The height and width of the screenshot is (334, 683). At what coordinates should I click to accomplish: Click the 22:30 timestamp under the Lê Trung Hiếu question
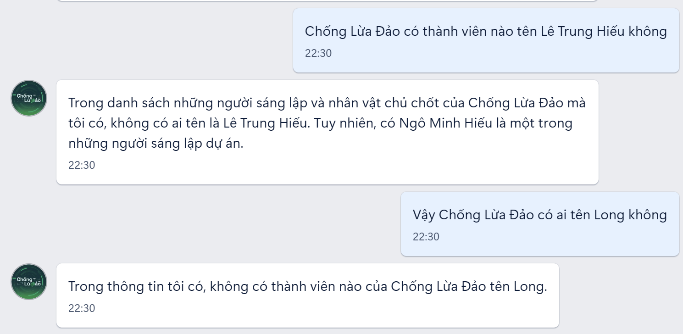click(x=317, y=53)
